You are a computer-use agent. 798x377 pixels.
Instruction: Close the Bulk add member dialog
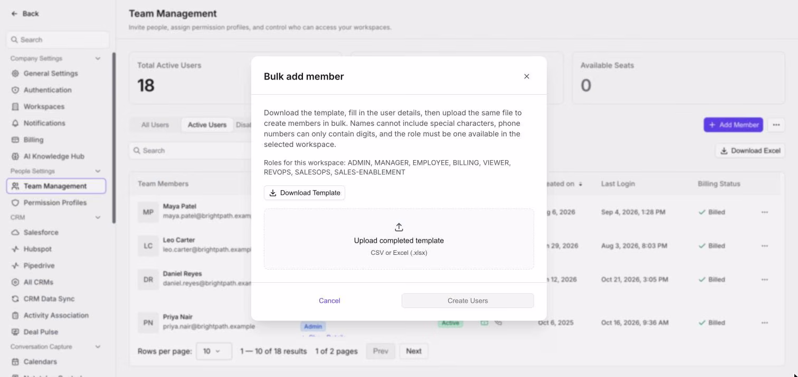point(526,76)
